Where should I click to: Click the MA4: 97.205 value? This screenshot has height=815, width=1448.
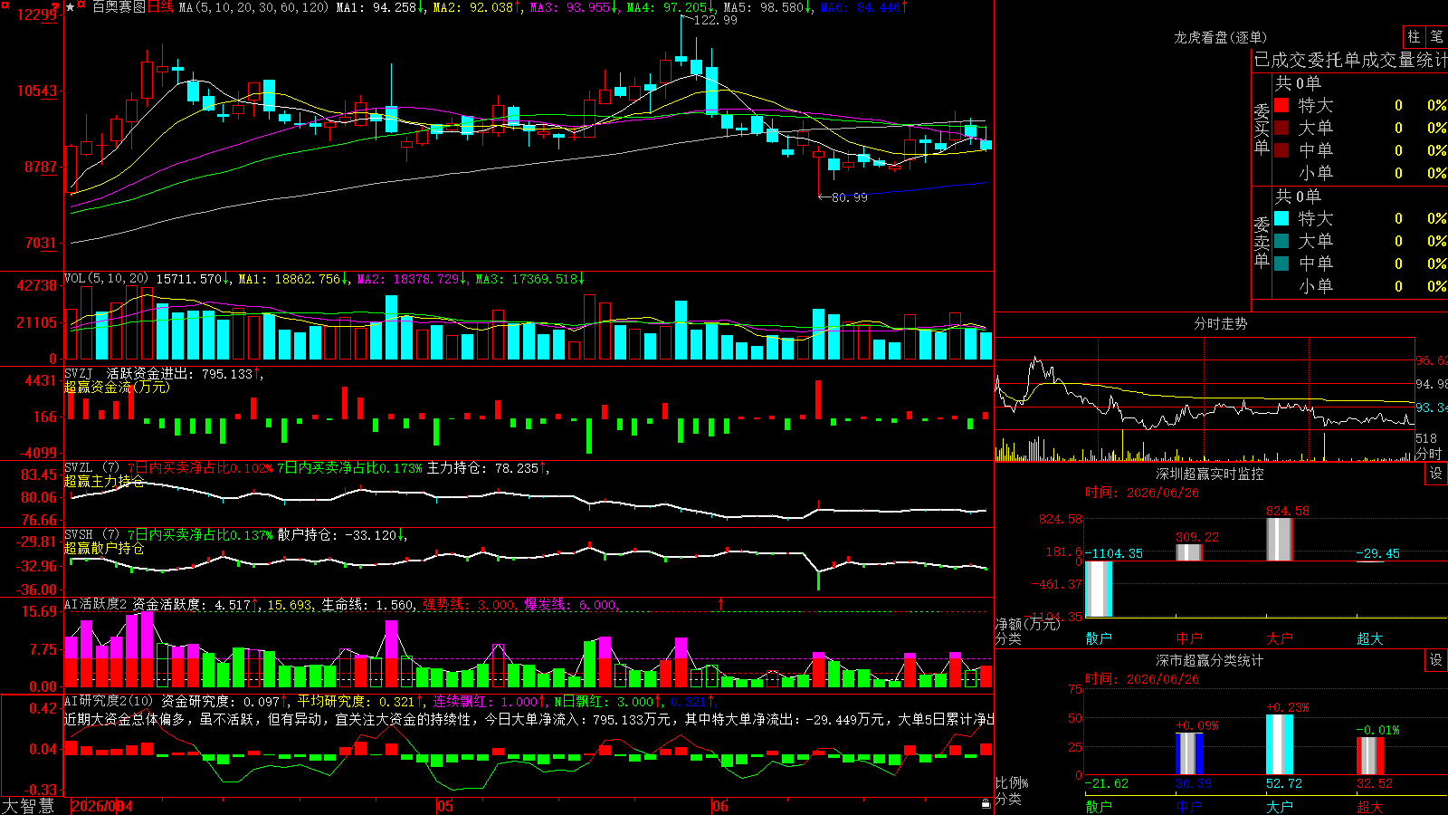pyautogui.click(x=671, y=7)
